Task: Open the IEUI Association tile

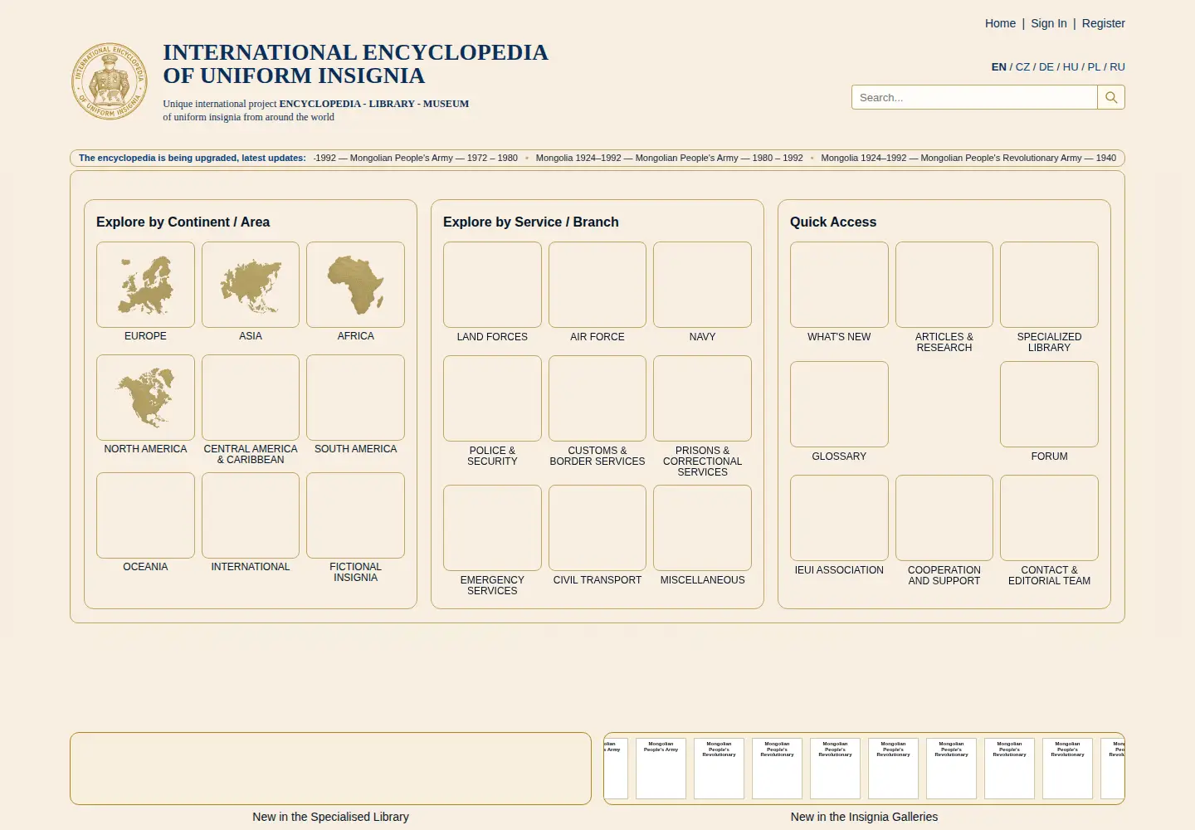Action: [839, 518]
